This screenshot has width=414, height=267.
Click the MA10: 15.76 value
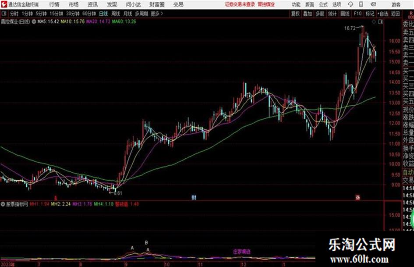point(73,21)
